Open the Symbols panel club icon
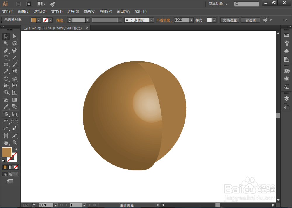 point(287,51)
